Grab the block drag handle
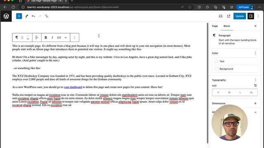This screenshot has width=264, height=148. pyautogui.click(x=22, y=37)
